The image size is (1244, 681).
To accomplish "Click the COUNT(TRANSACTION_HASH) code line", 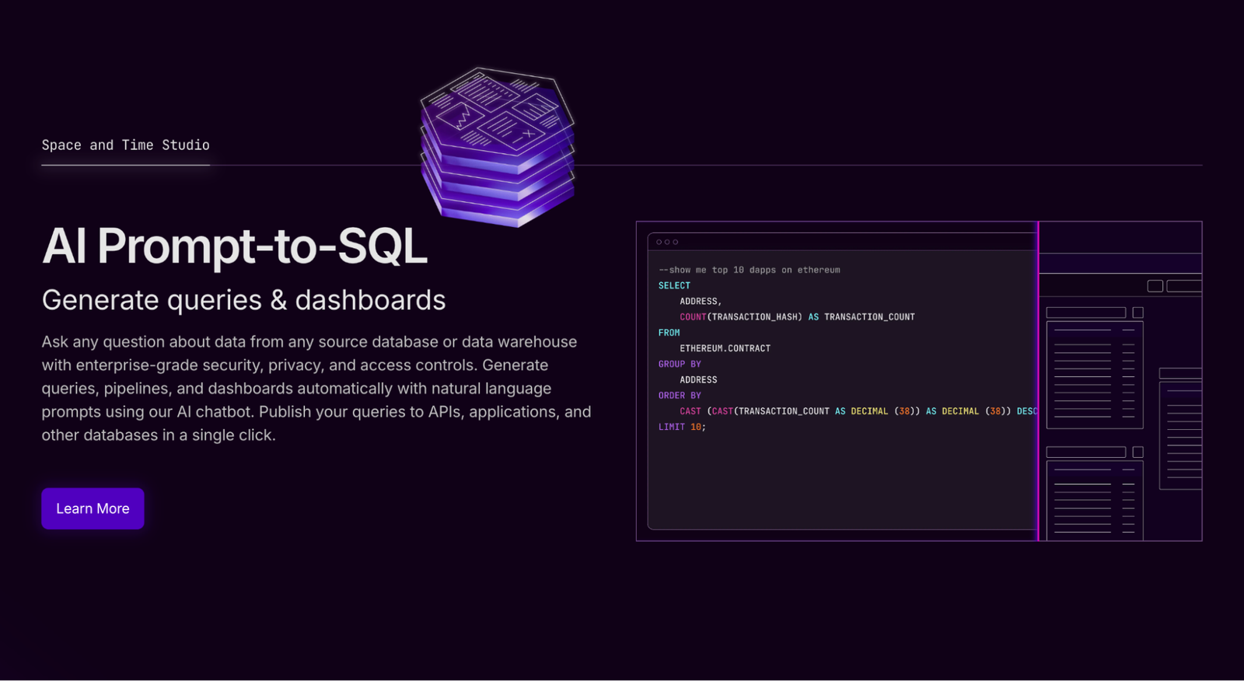I will click(797, 317).
